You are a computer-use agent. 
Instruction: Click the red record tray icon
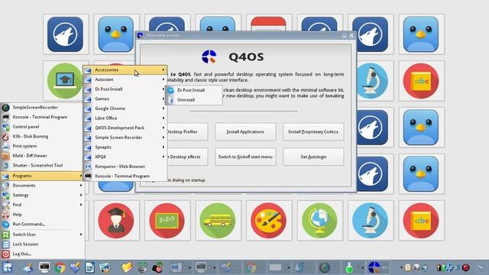466,267
